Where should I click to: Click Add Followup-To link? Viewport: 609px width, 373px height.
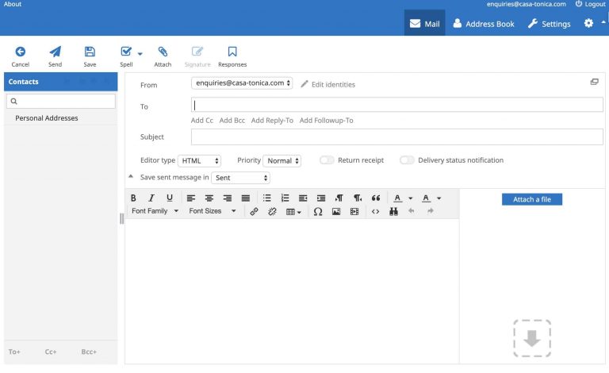(326, 121)
